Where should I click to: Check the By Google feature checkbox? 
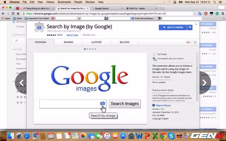pyautogui.click(x=14, y=59)
